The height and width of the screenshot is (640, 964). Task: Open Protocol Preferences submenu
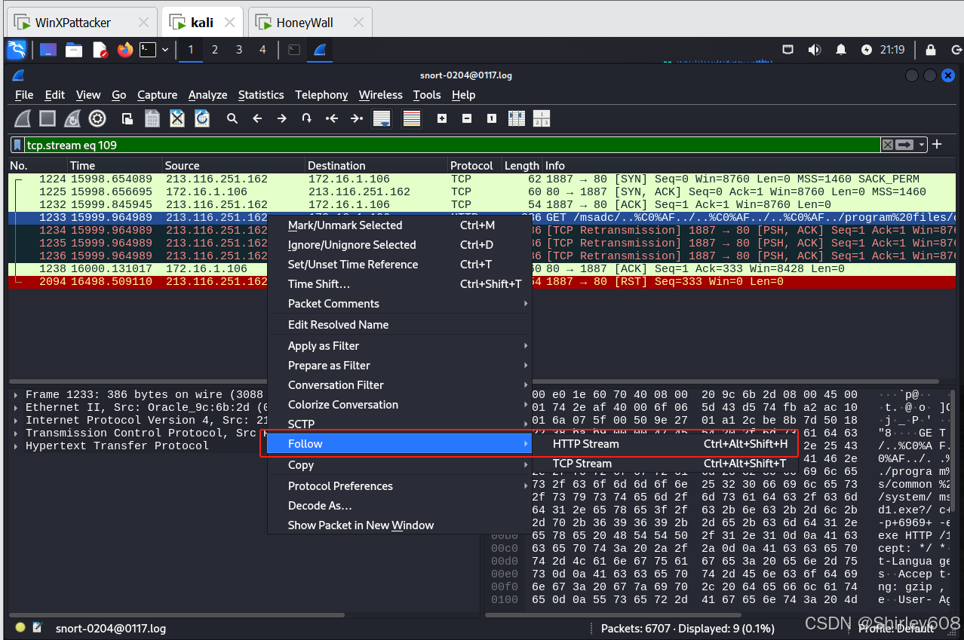400,486
